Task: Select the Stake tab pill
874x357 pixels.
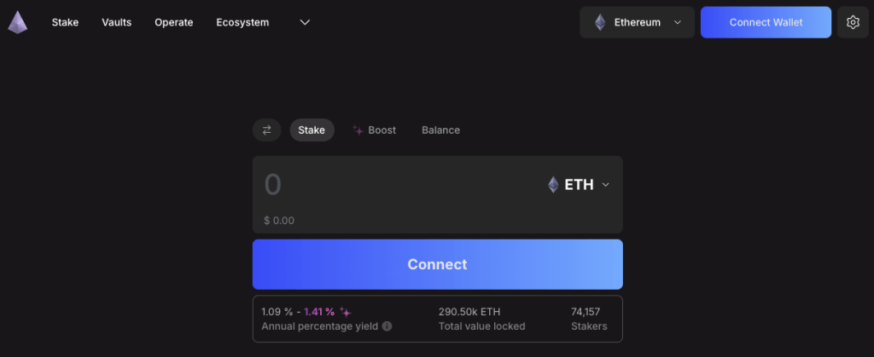Action: click(x=312, y=130)
